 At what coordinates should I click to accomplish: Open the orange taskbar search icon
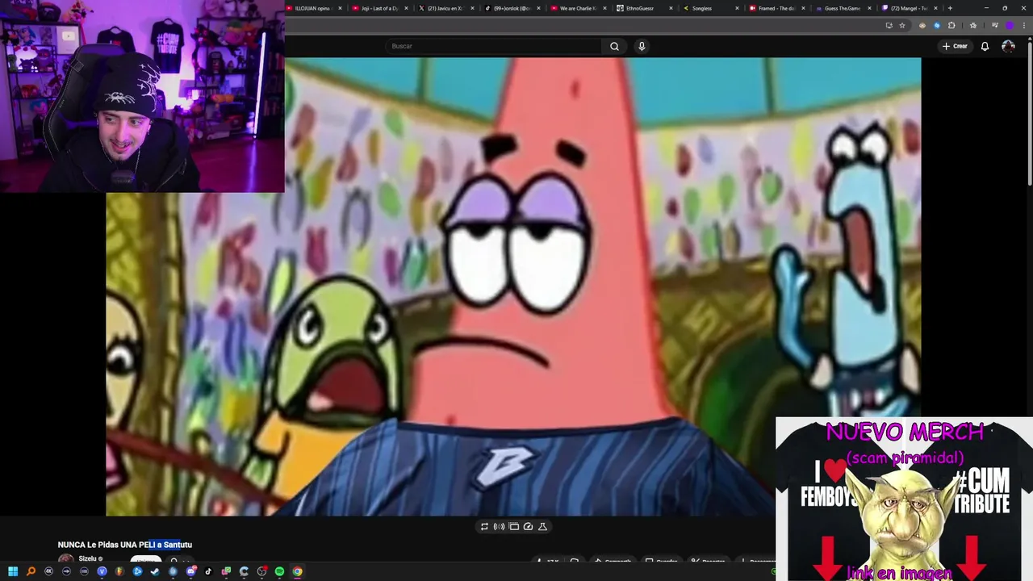click(31, 571)
